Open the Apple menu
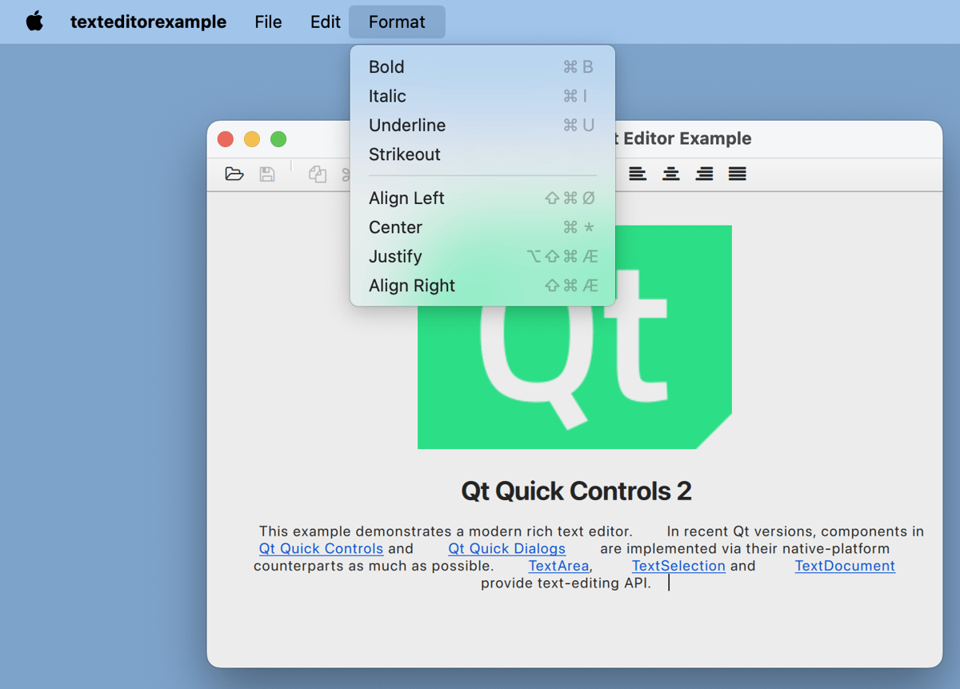The height and width of the screenshot is (689, 960). point(34,22)
